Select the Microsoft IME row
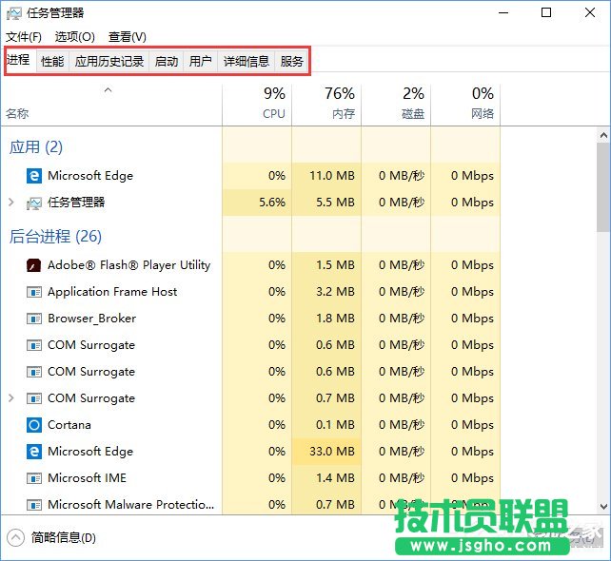 point(250,477)
